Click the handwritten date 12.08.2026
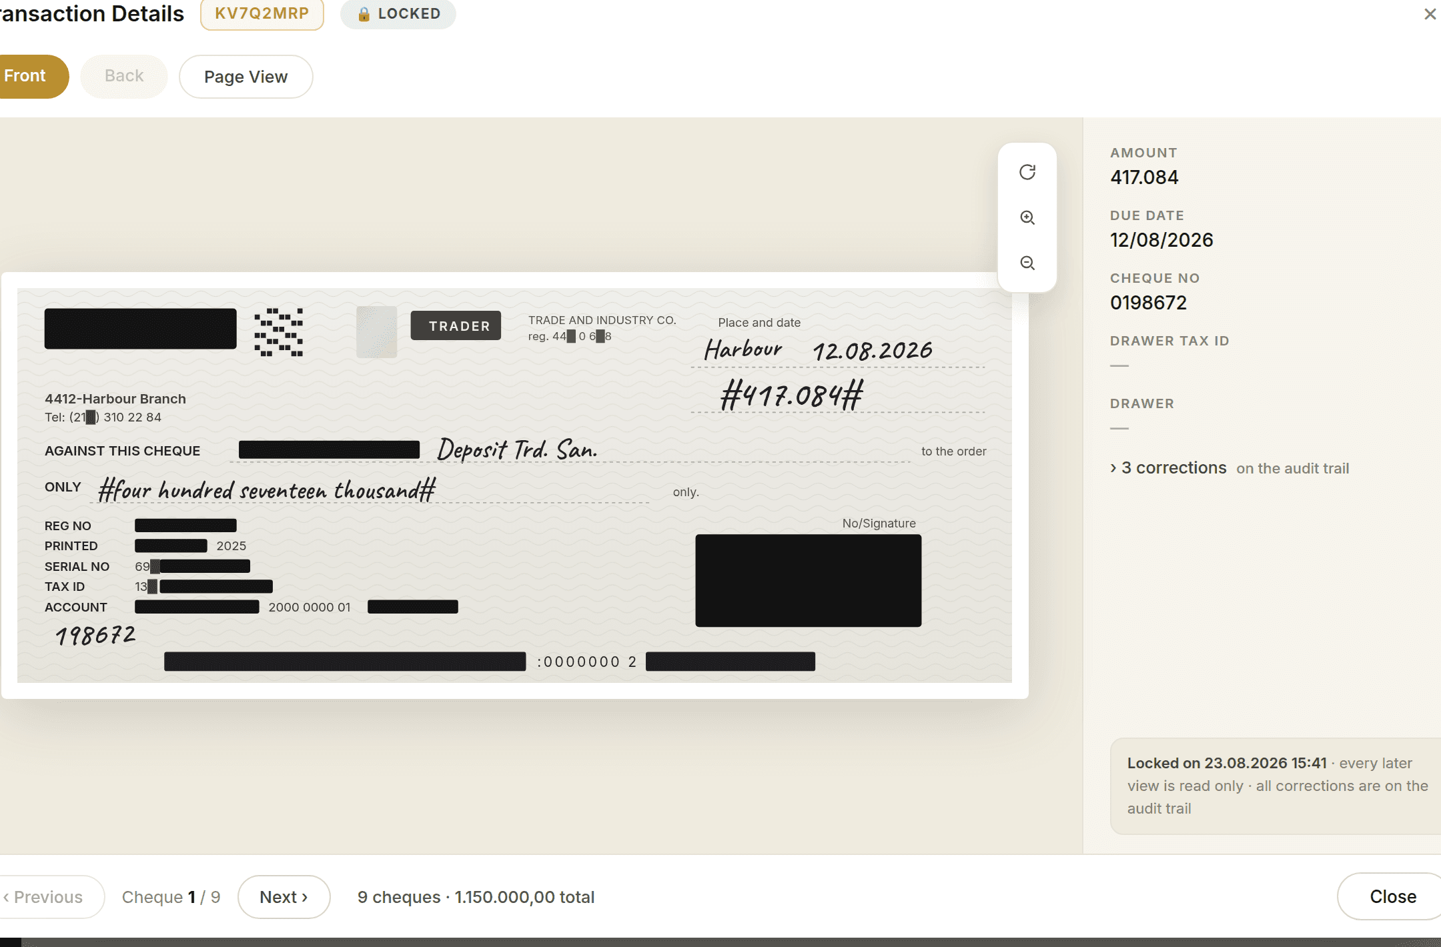The height and width of the screenshot is (947, 1441). pos(873,351)
